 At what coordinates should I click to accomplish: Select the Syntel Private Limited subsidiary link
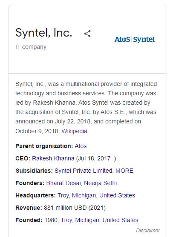pyautogui.click(x=83, y=171)
